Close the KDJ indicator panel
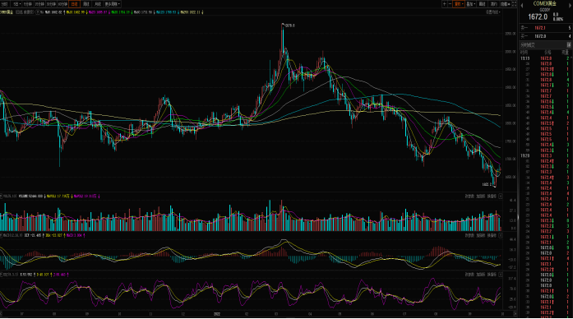The image size is (573, 319). coord(501,274)
